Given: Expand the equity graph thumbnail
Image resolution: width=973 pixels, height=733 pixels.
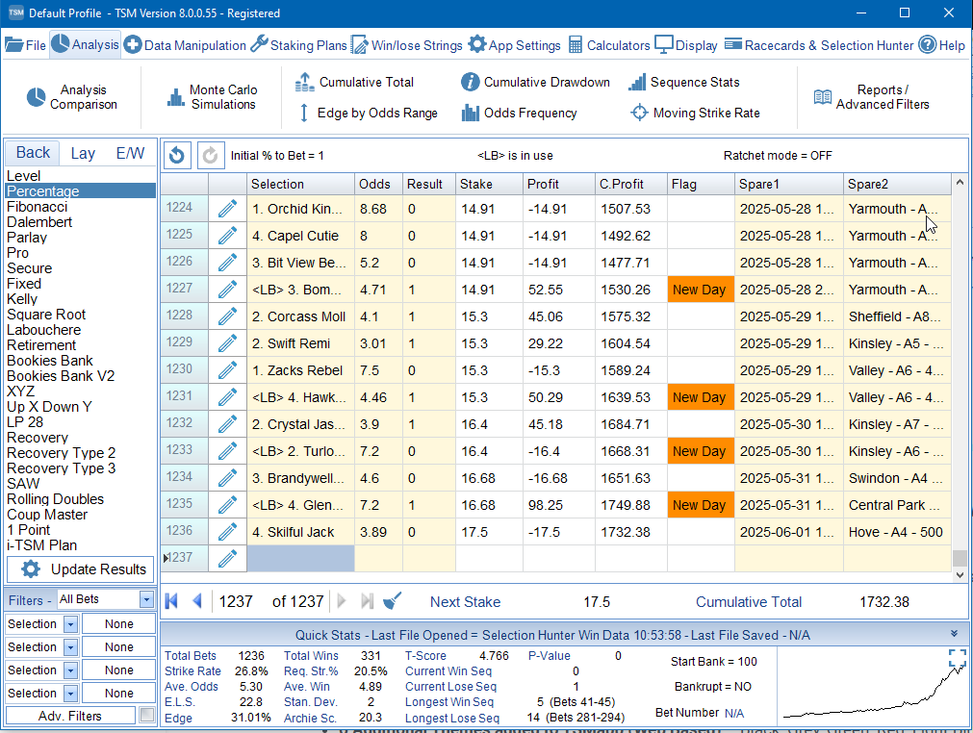Looking at the screenshot, I should (x=958, y=659).
